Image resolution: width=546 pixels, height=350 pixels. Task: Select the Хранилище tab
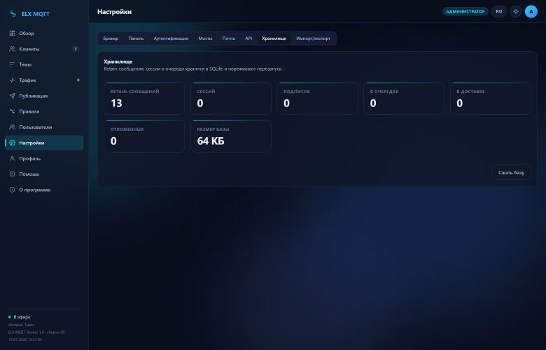(x=274, y=38)
